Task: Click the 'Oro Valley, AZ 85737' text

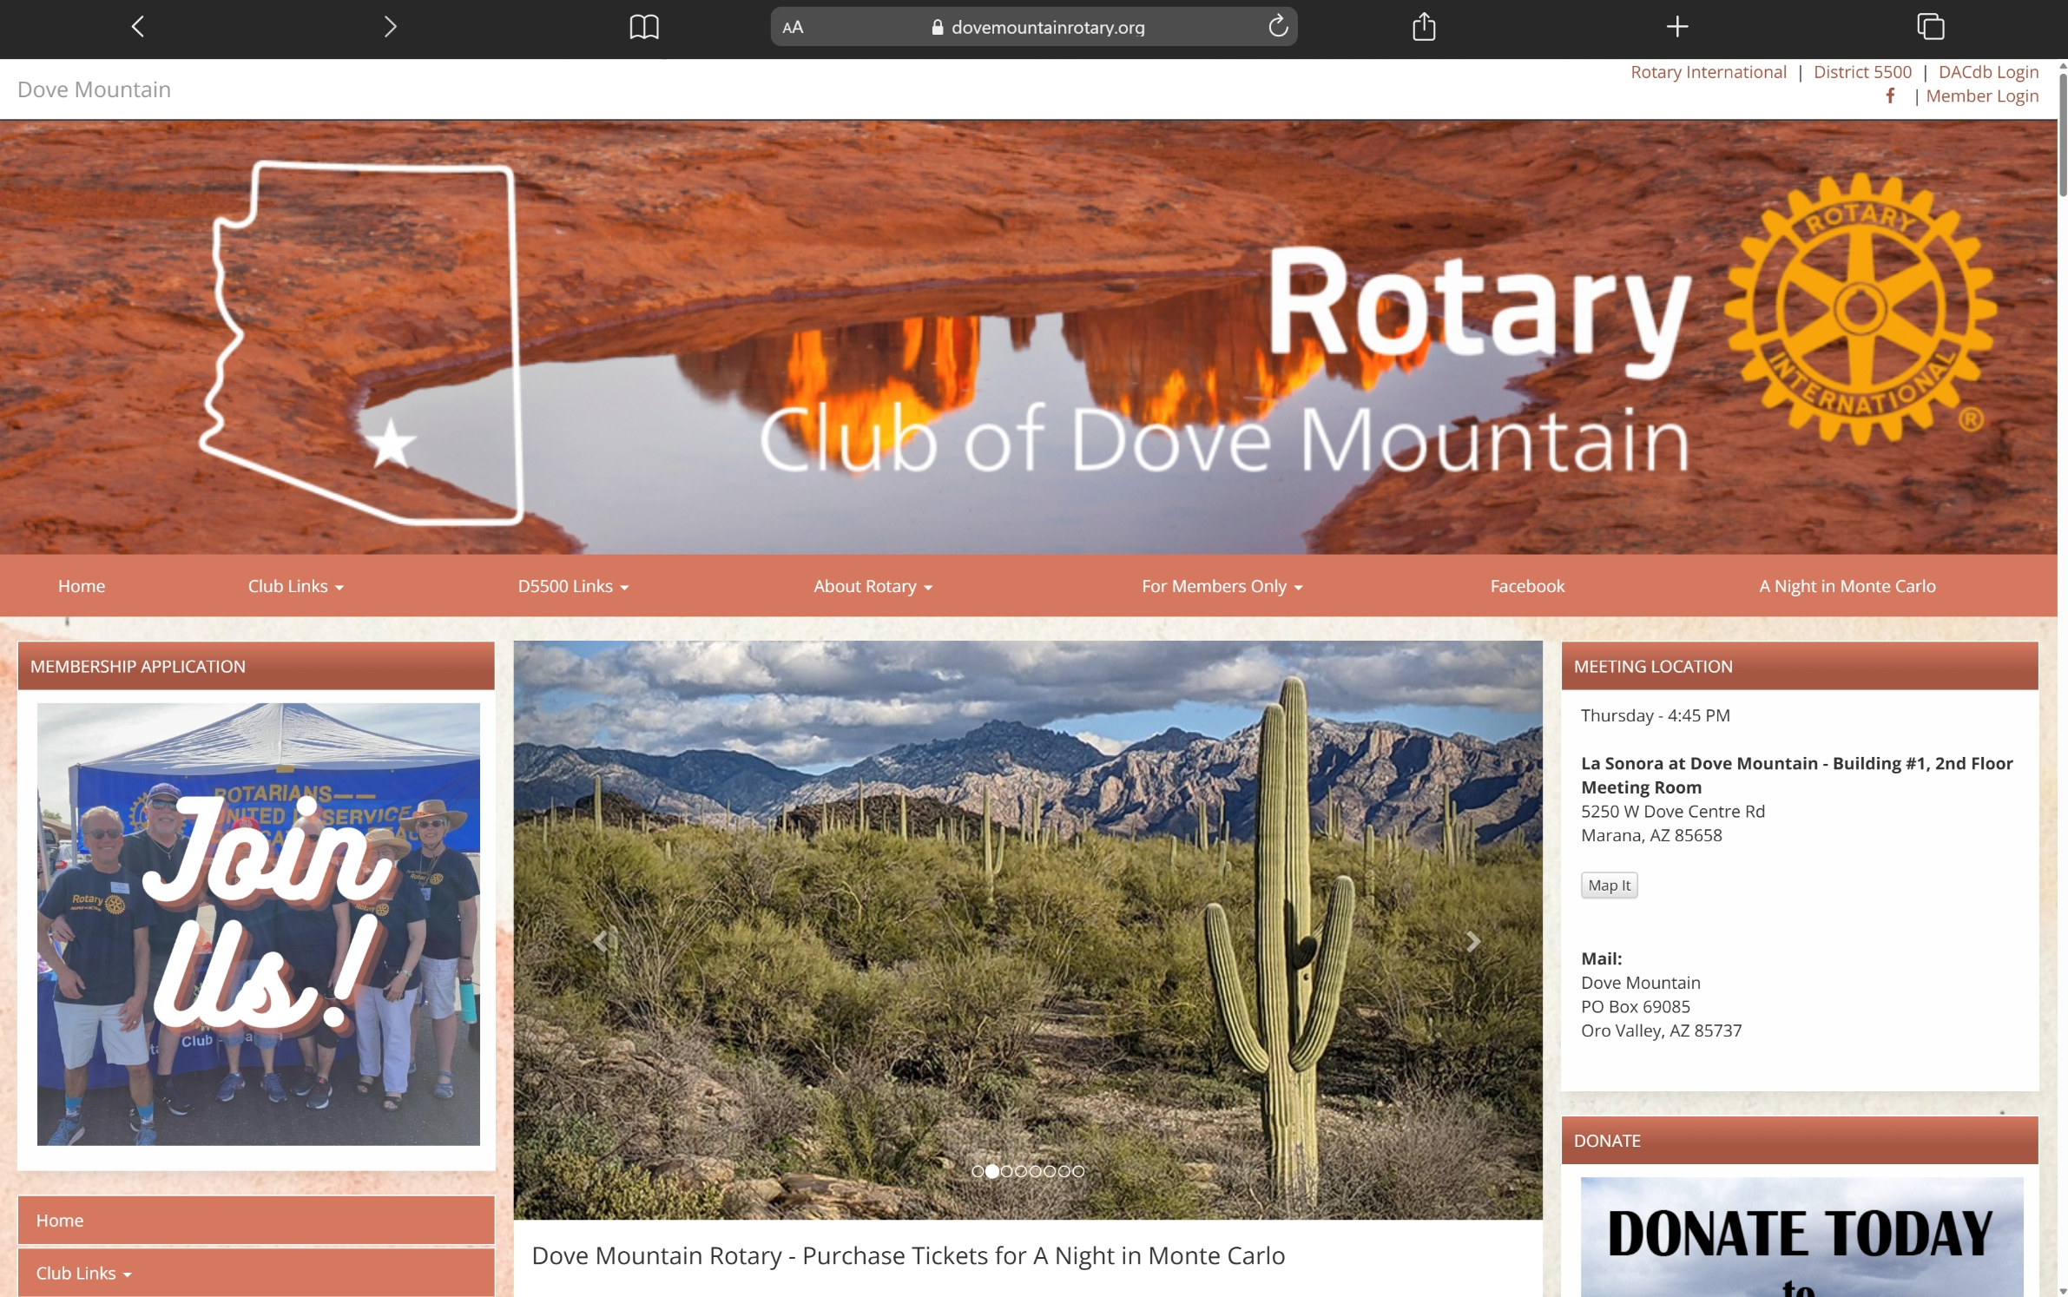Action: 1661,1030
